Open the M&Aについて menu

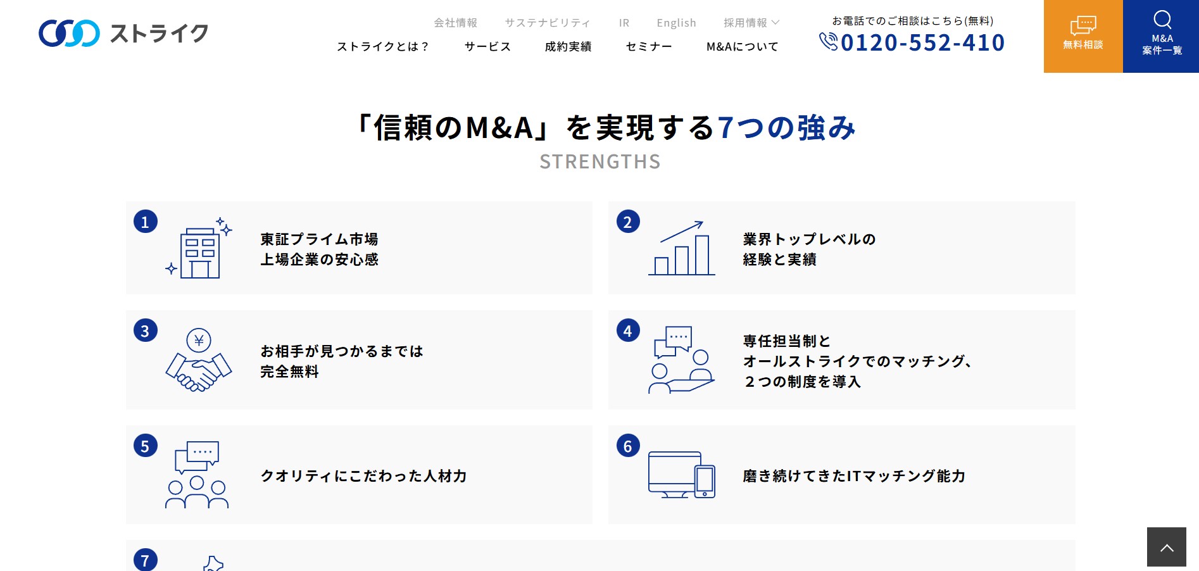(x=743, y=46)
